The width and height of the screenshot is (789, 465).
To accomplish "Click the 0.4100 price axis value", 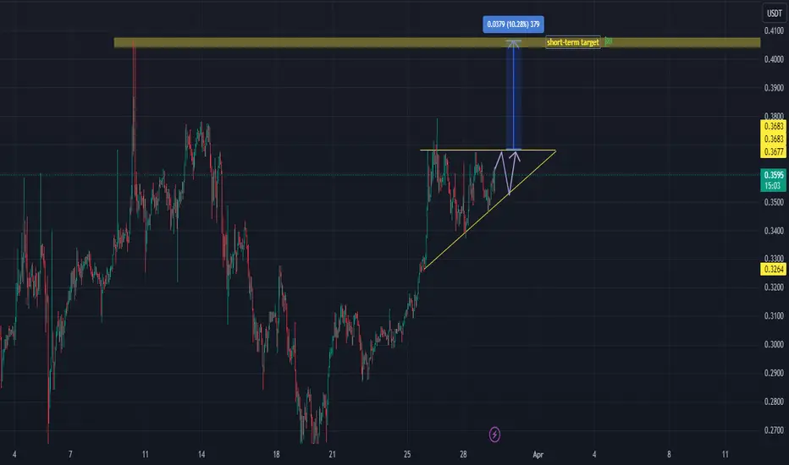I will click(x=774, y=30).
